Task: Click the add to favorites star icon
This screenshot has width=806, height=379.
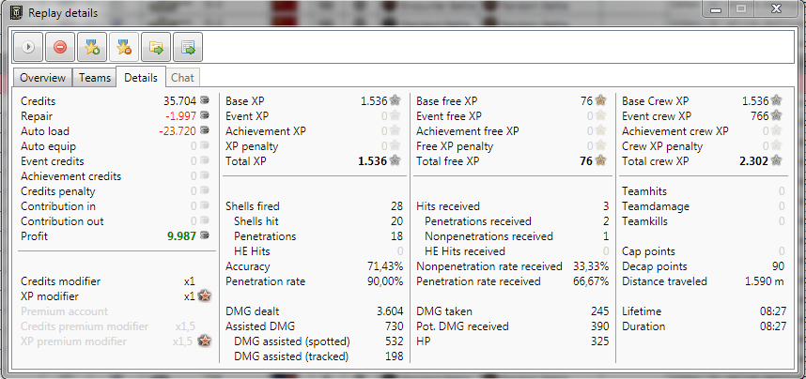Action: (91, 46)
